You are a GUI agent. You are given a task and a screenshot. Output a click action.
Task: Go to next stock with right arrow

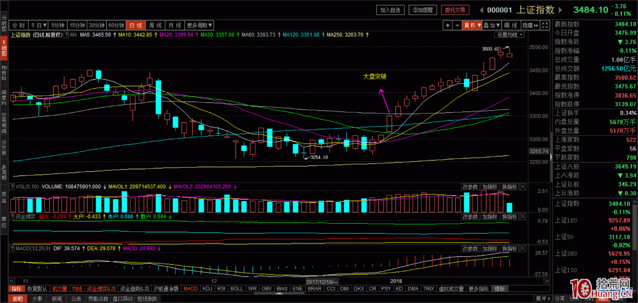click(561, 10)
